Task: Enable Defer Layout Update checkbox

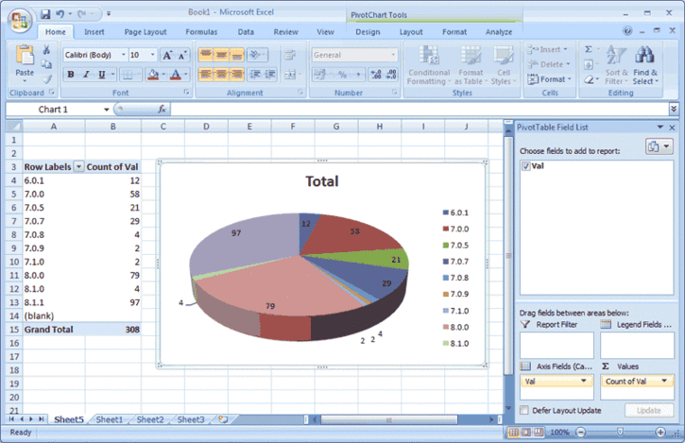Action: (524, 410)
